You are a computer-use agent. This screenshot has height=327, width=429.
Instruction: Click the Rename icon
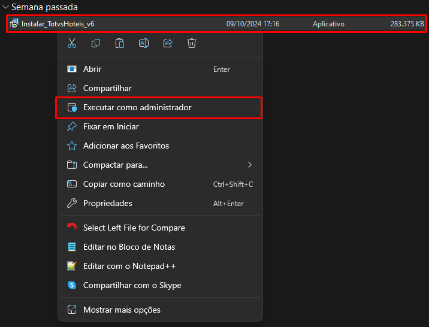(144, 43)
